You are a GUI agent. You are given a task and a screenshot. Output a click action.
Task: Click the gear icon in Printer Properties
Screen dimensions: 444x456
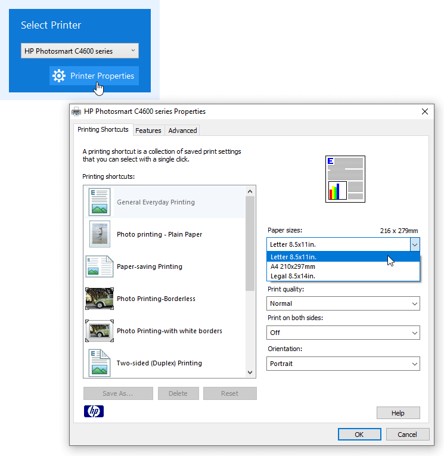(x=59, y=76)
